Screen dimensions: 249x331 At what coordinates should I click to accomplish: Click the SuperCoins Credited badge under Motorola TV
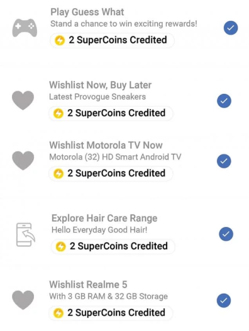[111, 173]
